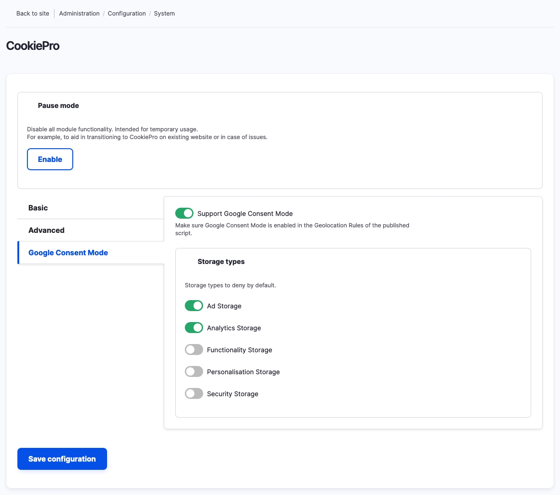560x495 pixels.
Task: Click the Storage types legend text
Action: [x=221, y=262]
